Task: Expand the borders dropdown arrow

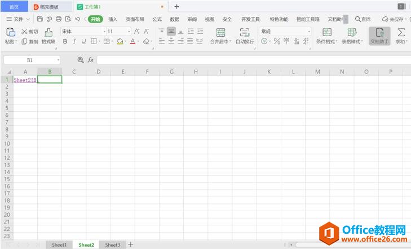Action: click(100, 41)
